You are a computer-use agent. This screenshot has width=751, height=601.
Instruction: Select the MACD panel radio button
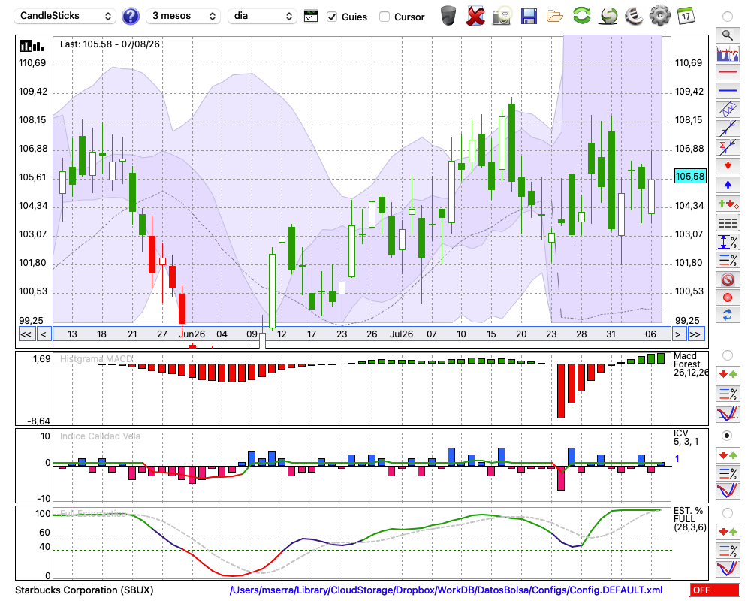[x=728, y=355]
